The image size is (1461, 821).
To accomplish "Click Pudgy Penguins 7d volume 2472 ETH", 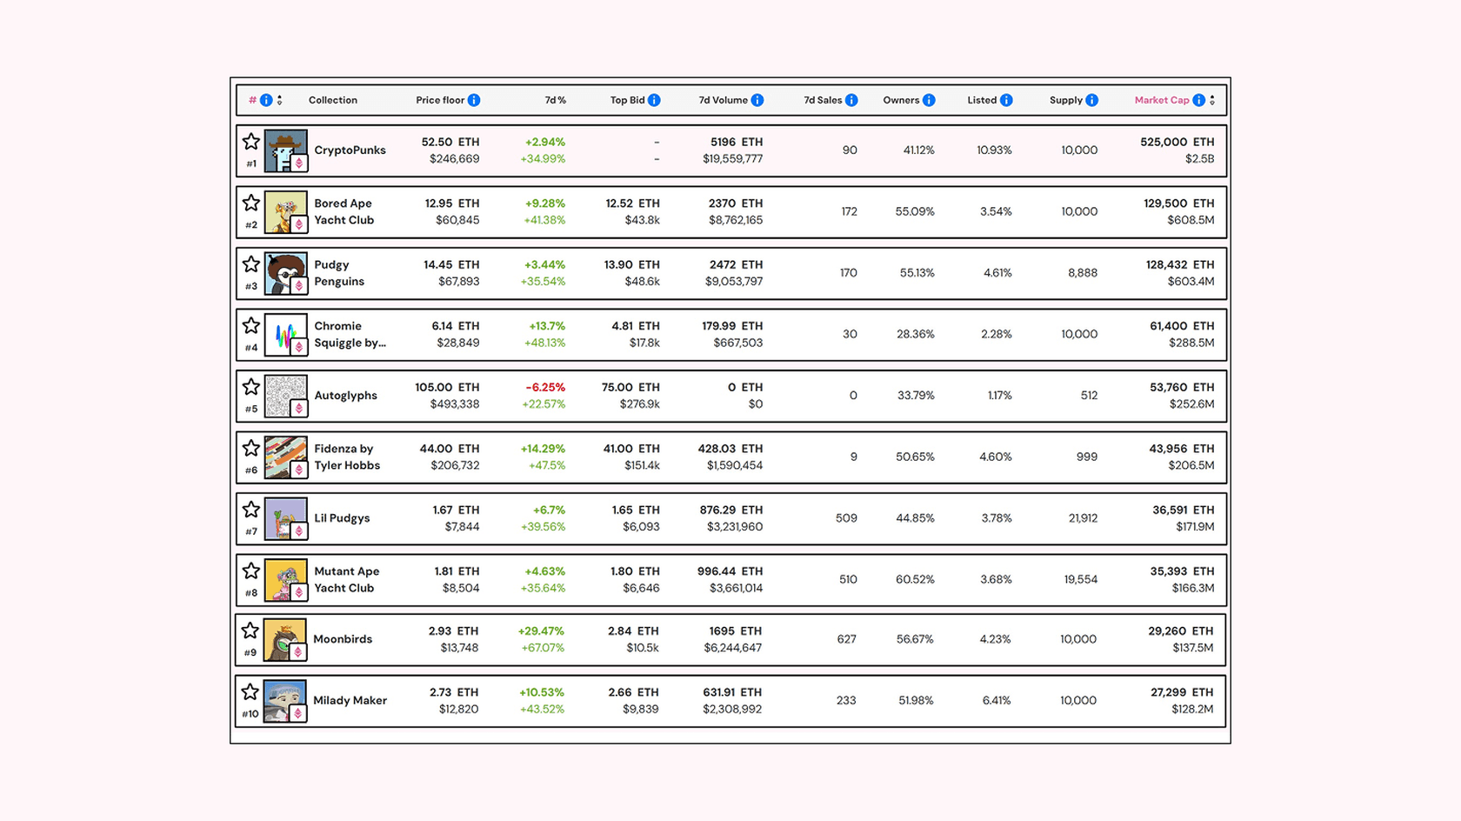I will tap(736, 264).
